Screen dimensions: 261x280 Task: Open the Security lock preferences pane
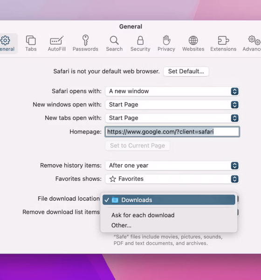point(140,43)
